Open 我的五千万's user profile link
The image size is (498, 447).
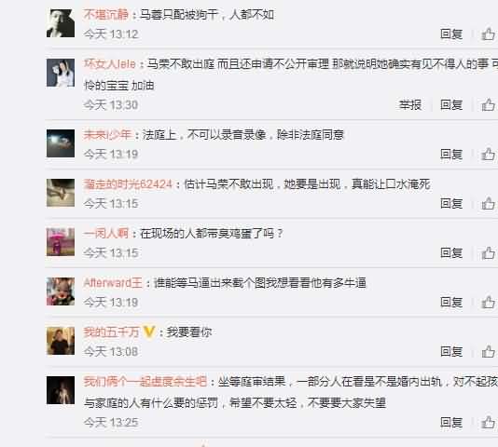(112, 332)
